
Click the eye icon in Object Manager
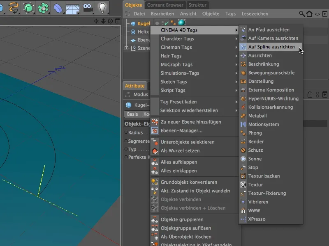click(x=317, y=14)
